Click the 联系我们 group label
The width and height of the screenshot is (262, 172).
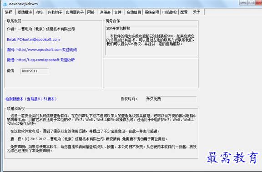[x=14, y=21]
